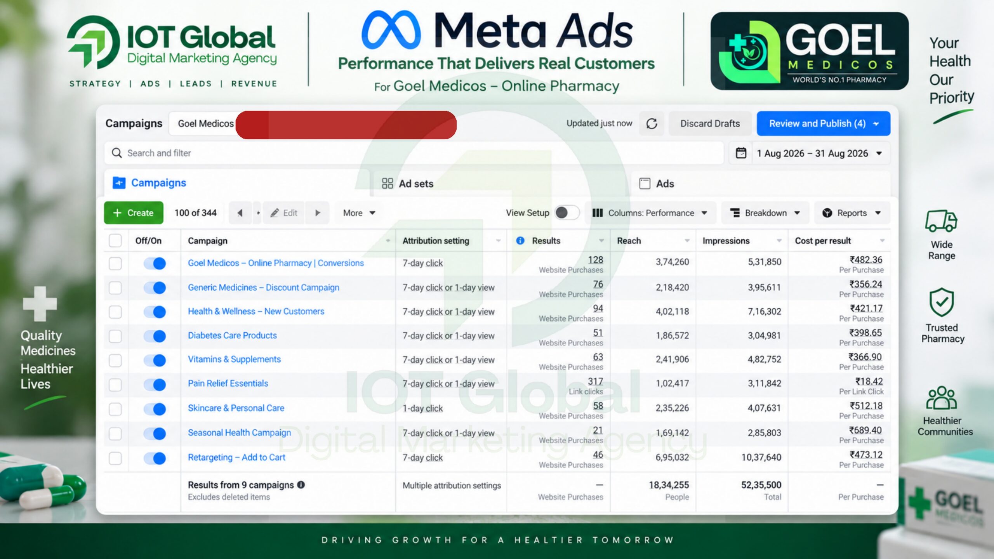
Task: Click the Reports chart icon
Action: (x=827, y=213)
